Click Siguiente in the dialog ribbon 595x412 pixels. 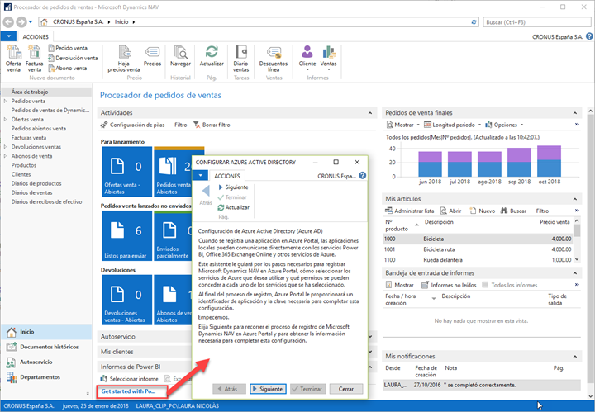pos(233,187)
